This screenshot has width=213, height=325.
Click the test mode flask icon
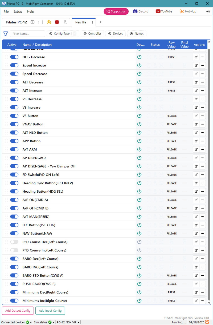[65, 22]
